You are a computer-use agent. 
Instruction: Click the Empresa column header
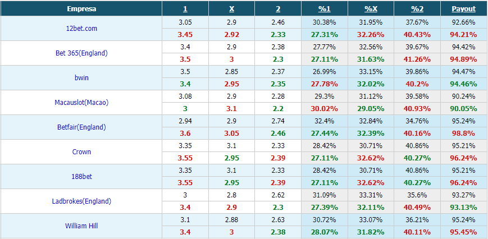81,9
